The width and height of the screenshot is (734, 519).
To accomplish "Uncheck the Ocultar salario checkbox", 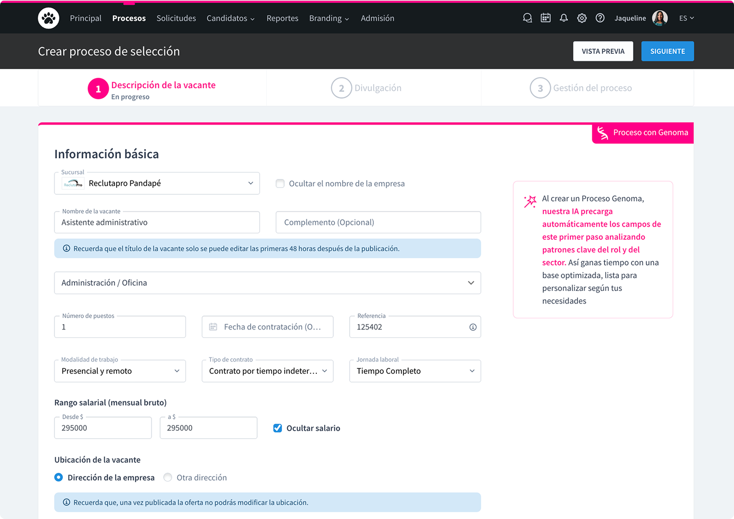I will [278, 428].
